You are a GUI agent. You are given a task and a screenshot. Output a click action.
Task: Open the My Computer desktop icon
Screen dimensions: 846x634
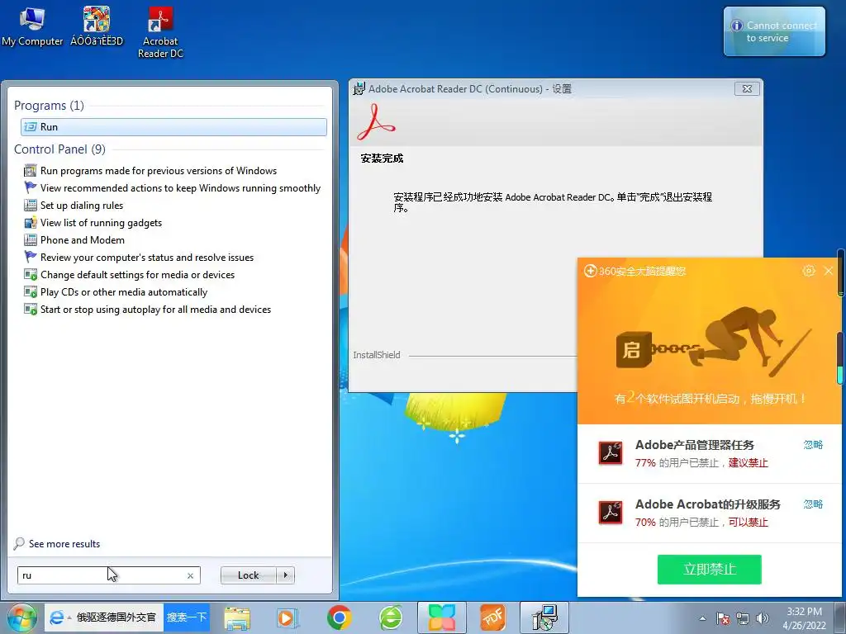pos(32,26)
